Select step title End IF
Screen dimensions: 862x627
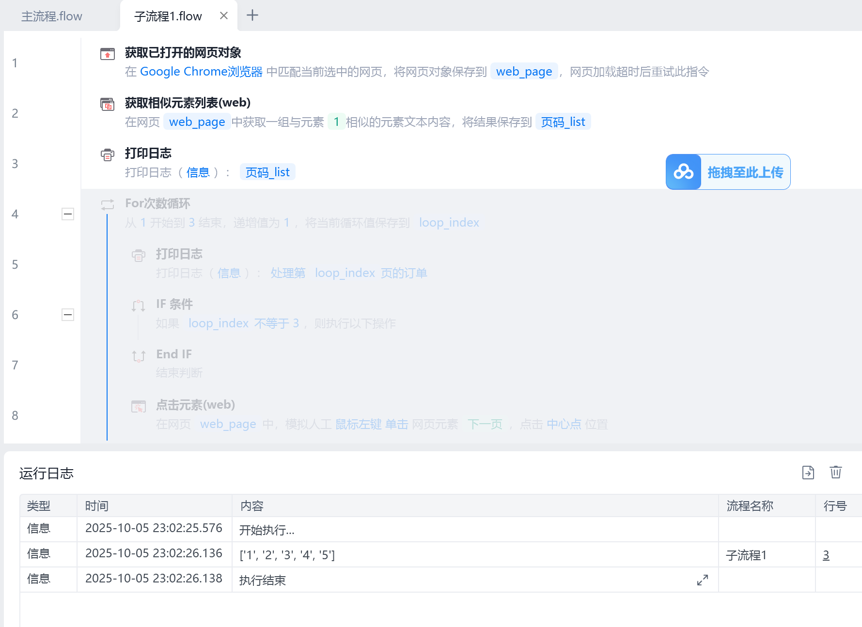[174, 354]
